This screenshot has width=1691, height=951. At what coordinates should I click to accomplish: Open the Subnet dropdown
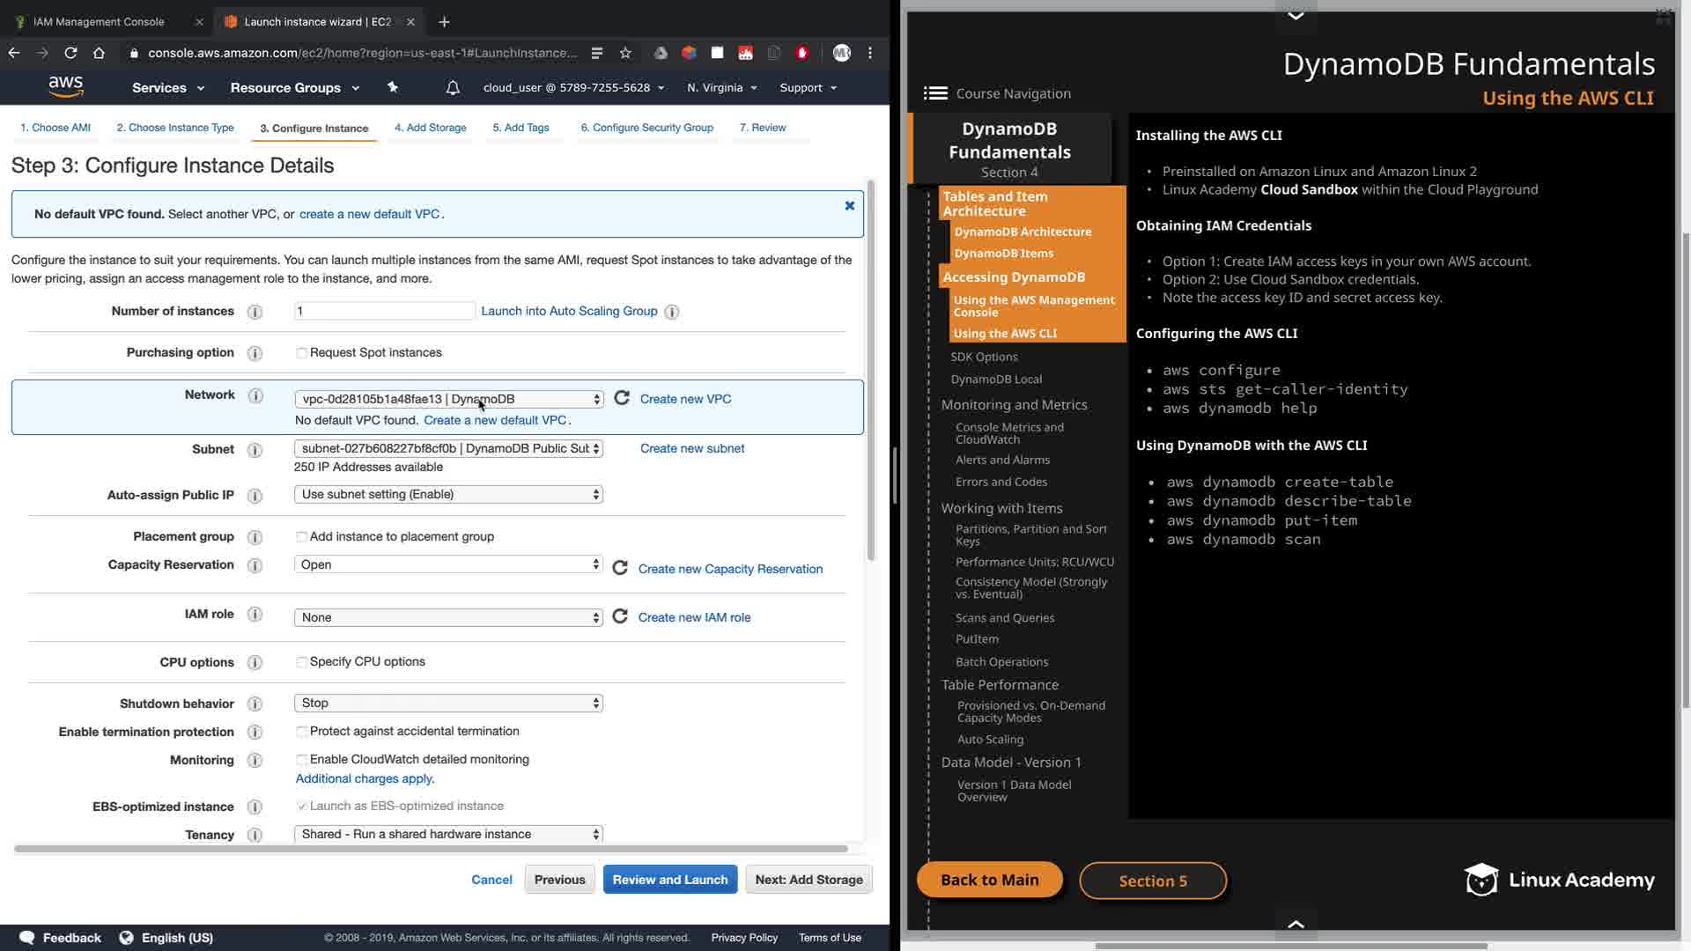pos(448,448)
